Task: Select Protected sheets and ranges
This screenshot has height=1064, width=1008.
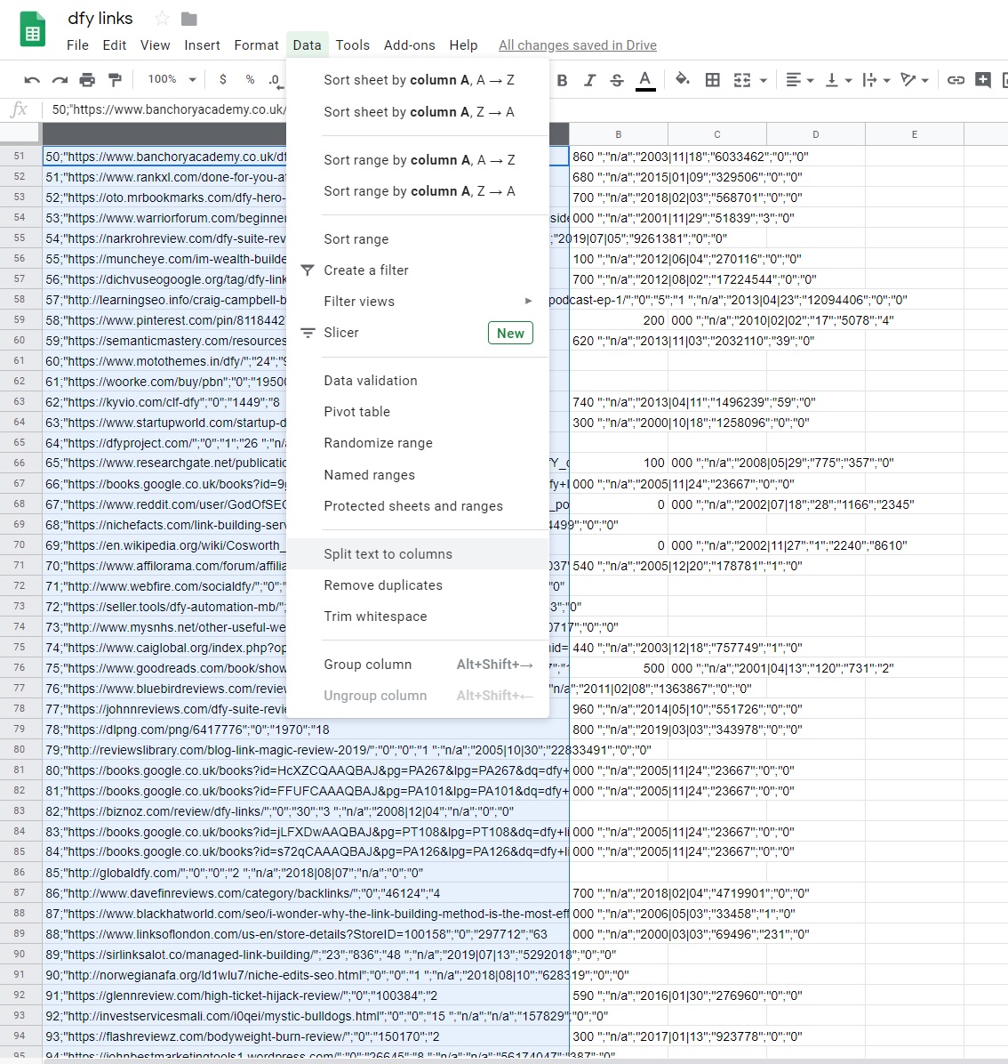Action: 418,506
